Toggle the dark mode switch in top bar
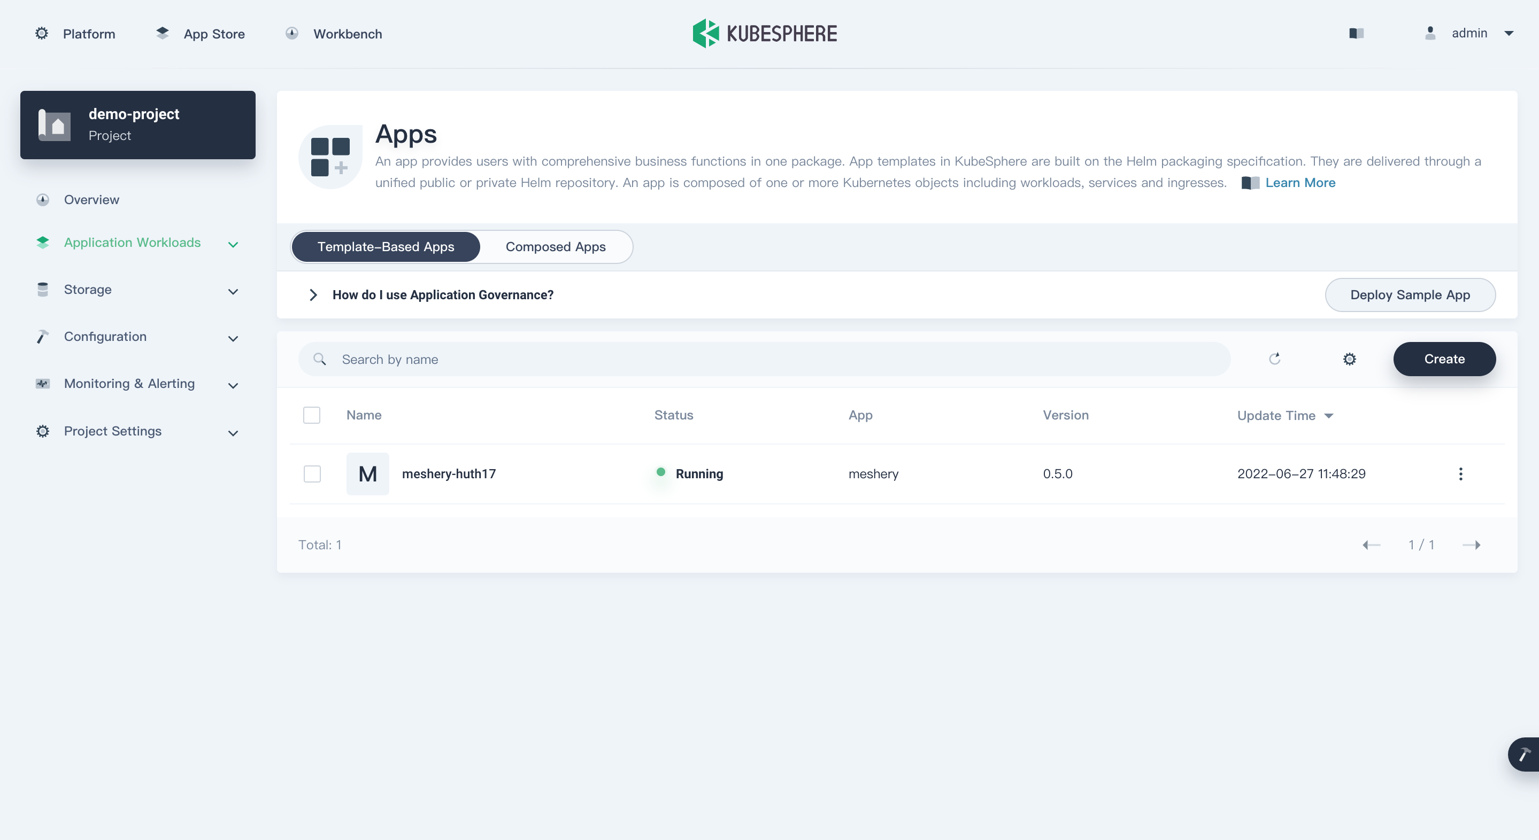 [x=1356, y=34]
